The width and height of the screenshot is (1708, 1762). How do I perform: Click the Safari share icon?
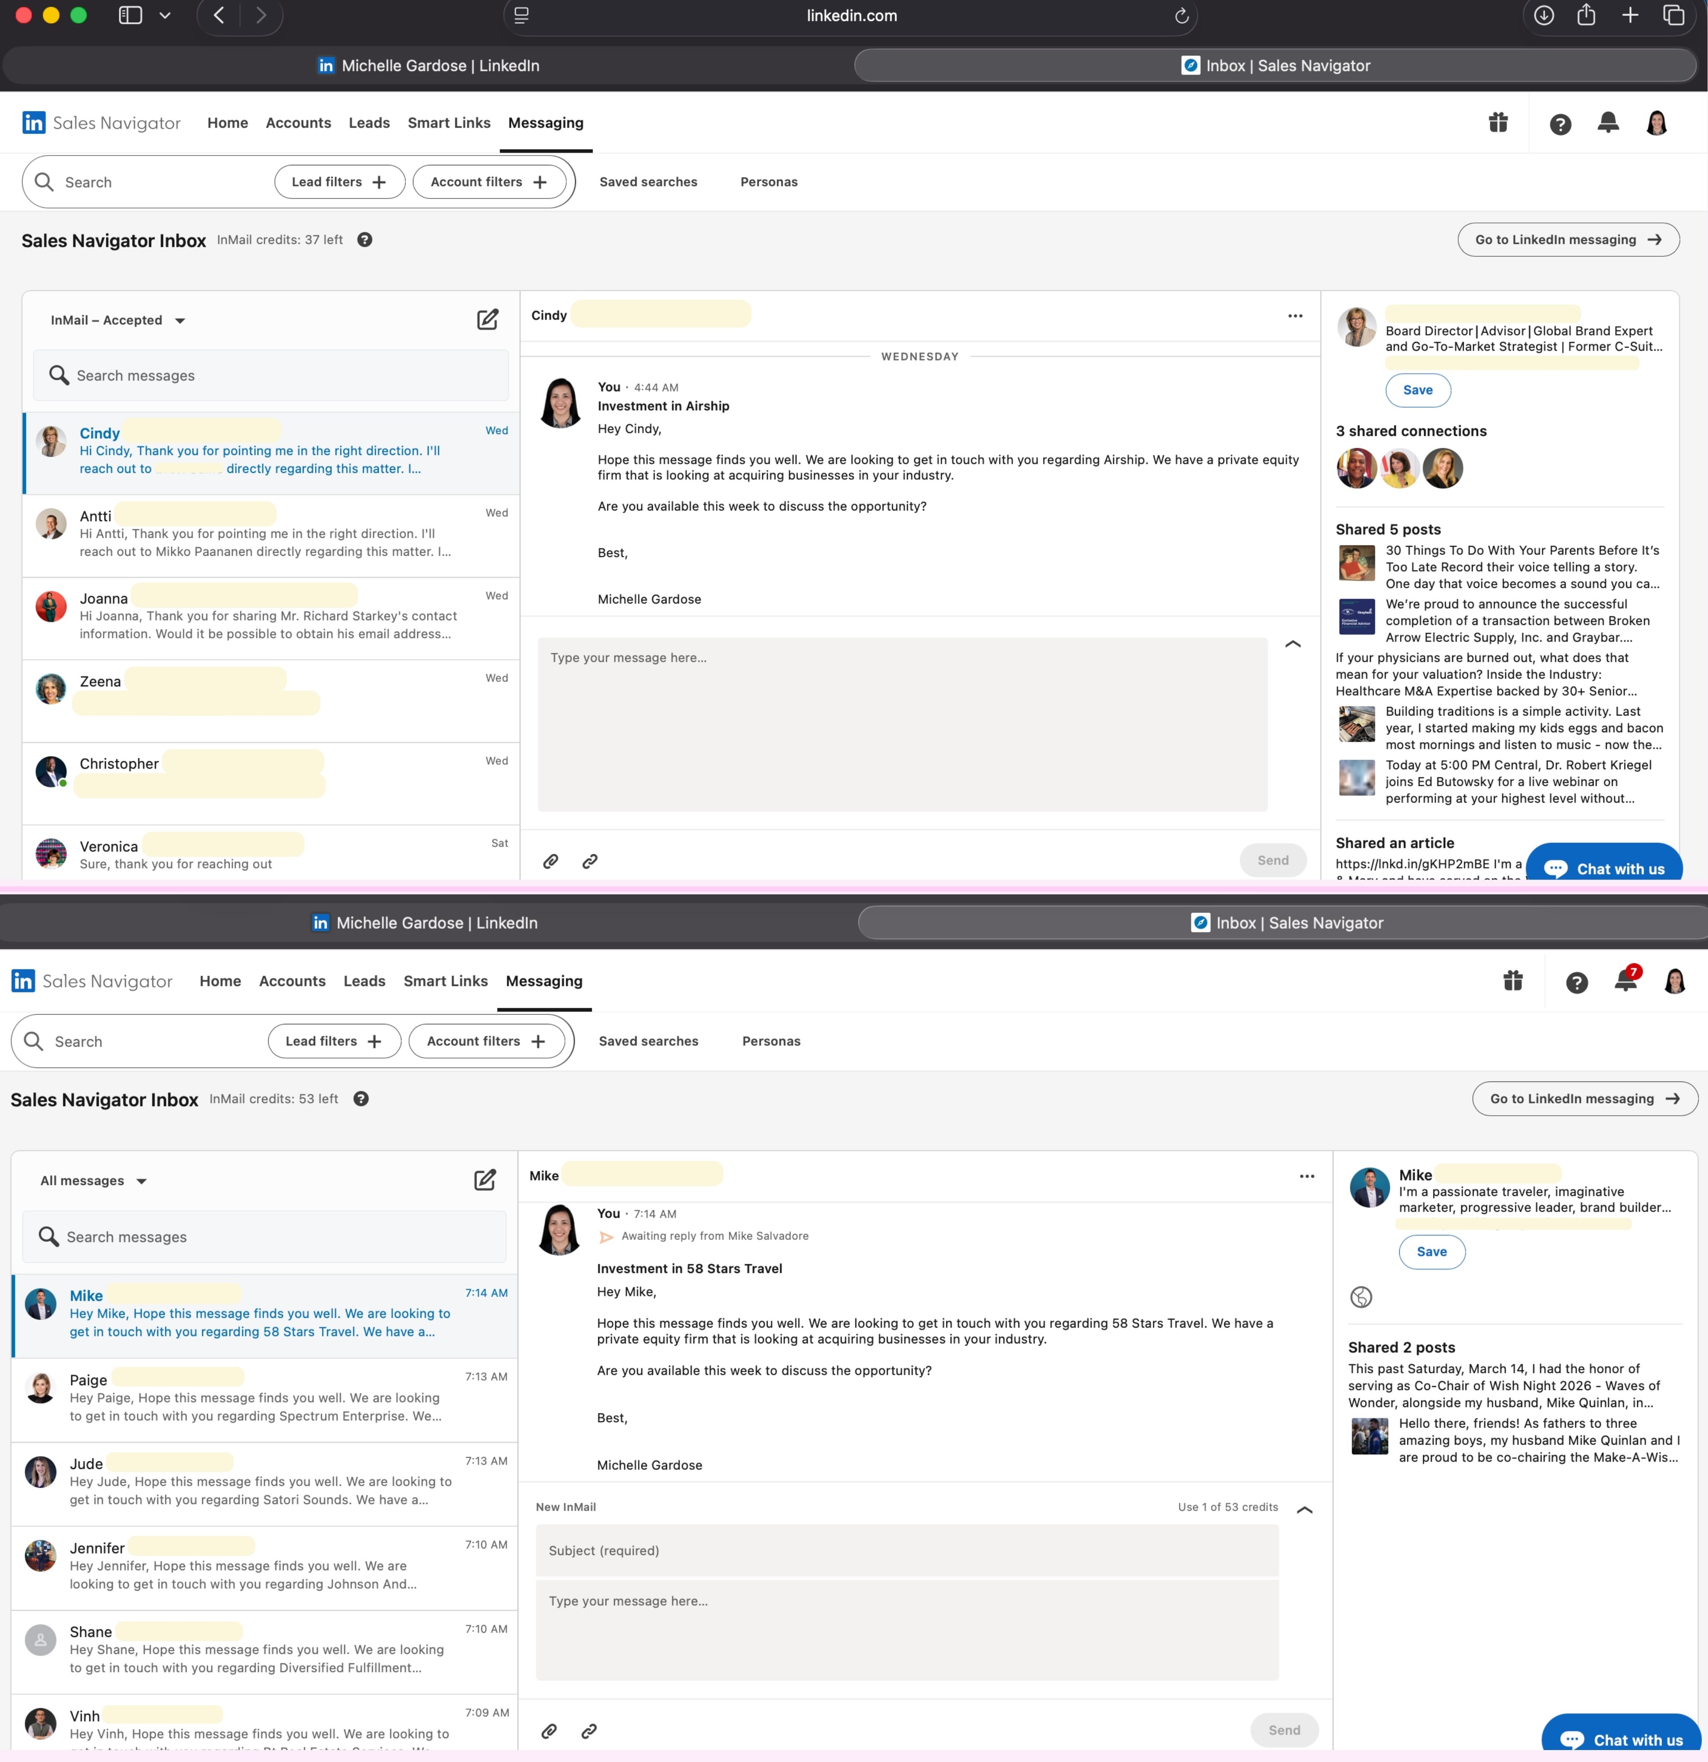(1586, 15)
